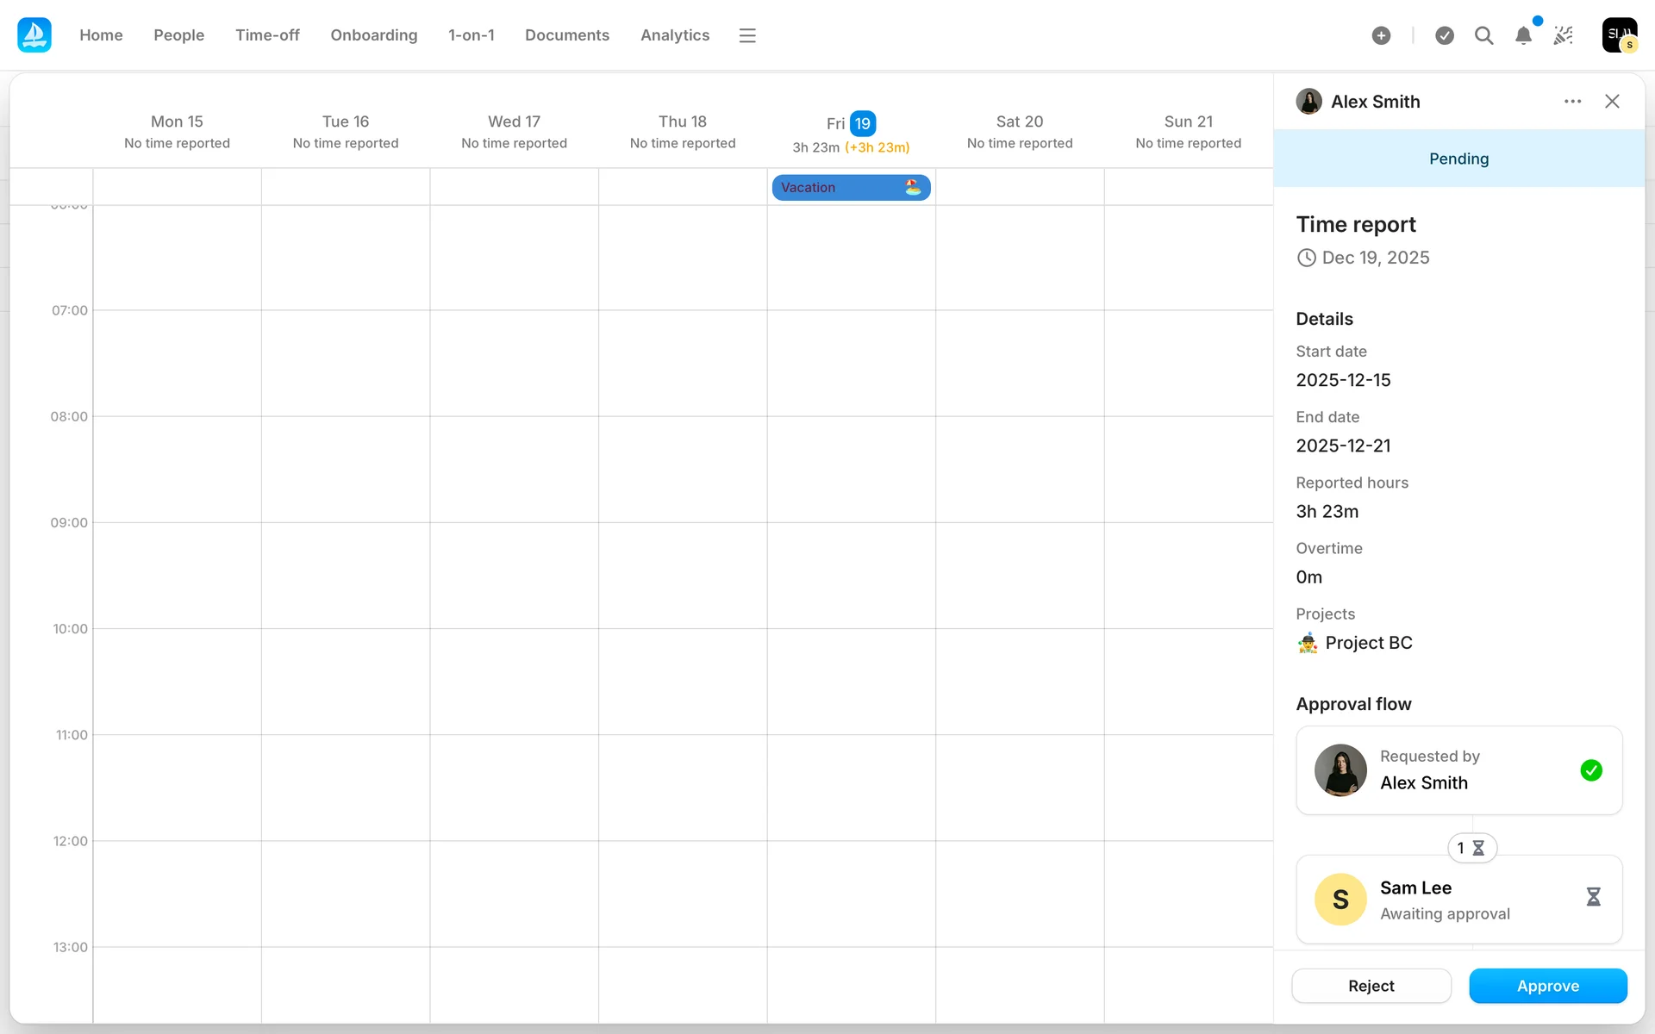The width and height of the screenshot is (1655, 1034).
Task: Close the Alex Smith side panel
Action: (x=1612, y=102)
